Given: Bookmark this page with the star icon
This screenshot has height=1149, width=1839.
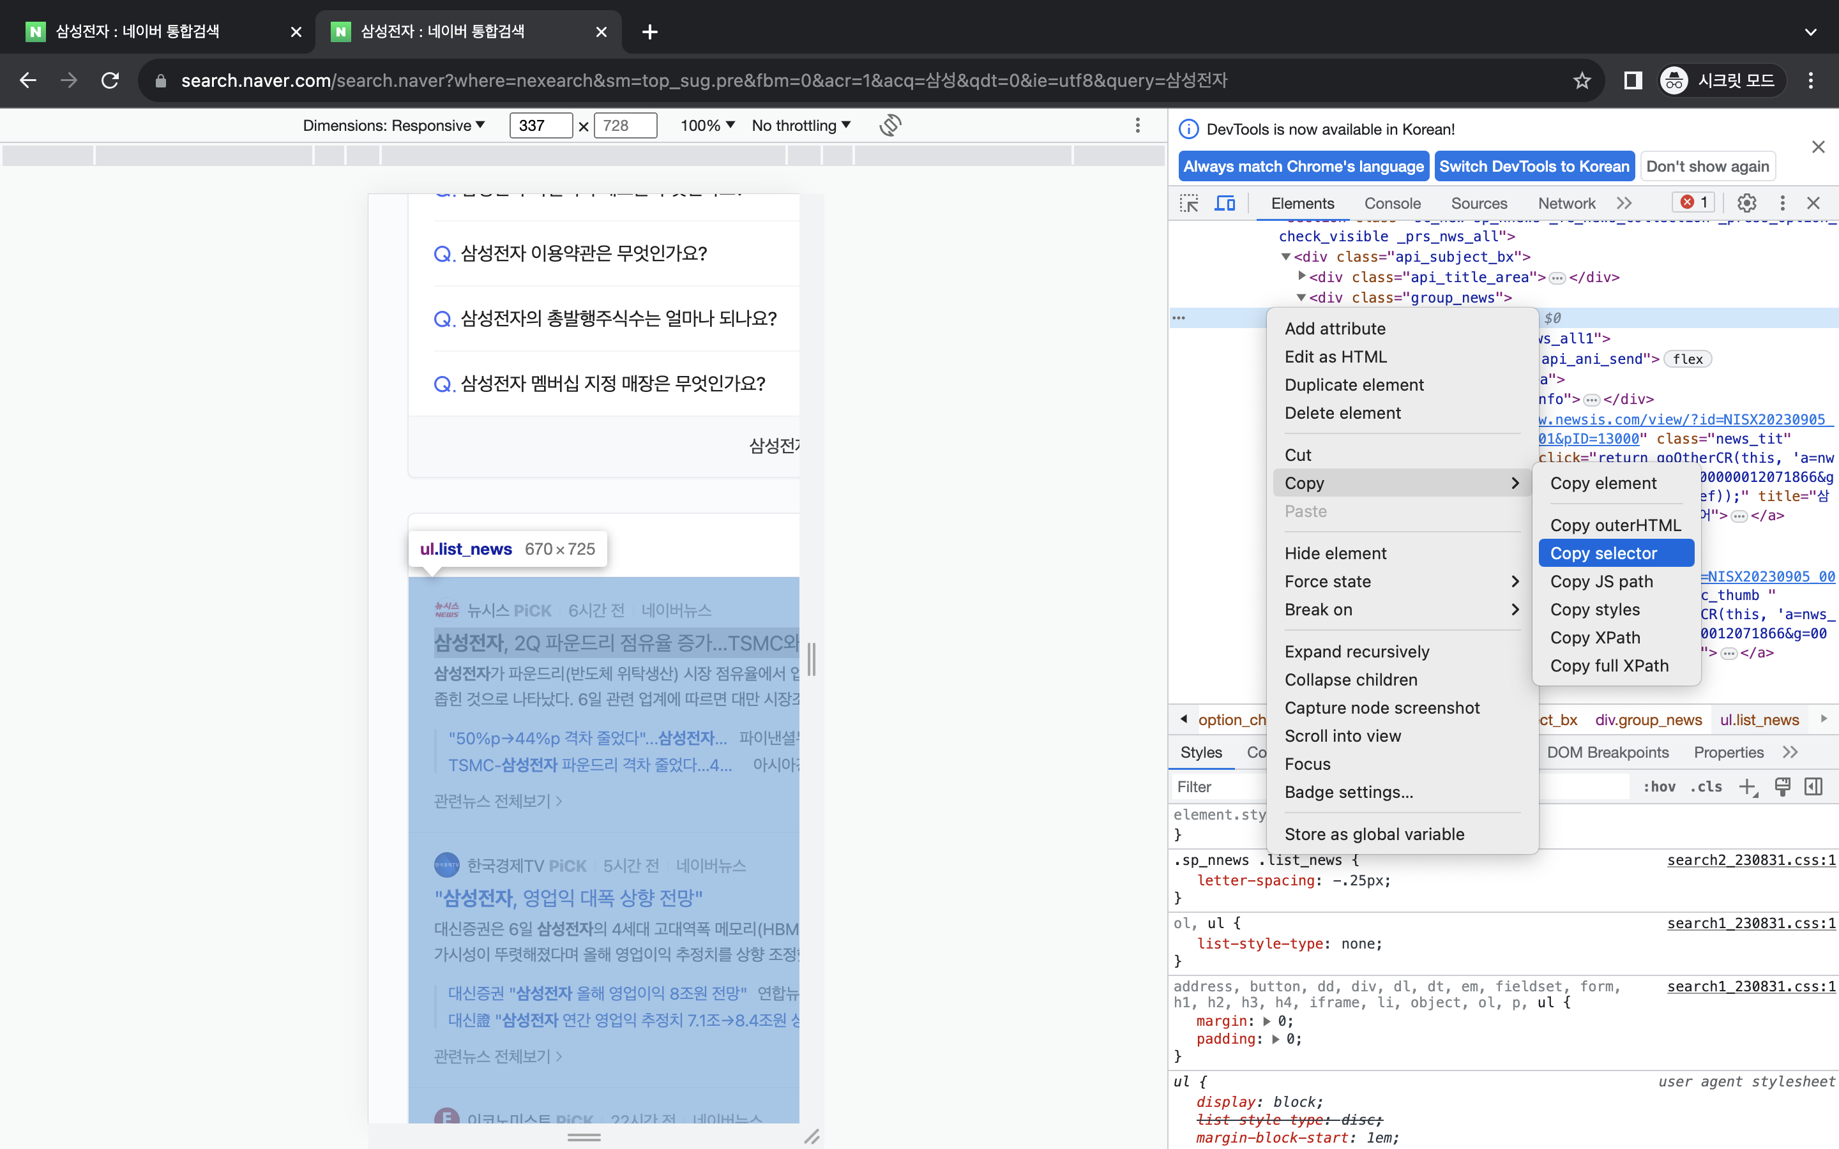Looking at the screenshot, I should tap(1582, 80).
